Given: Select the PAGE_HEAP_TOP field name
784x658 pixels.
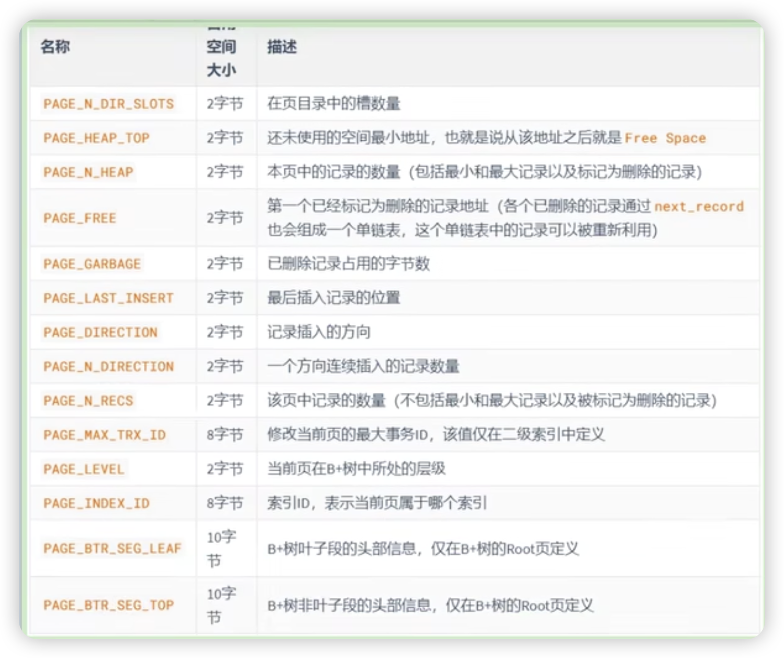Looking at the screenshot, I should 97,138.
